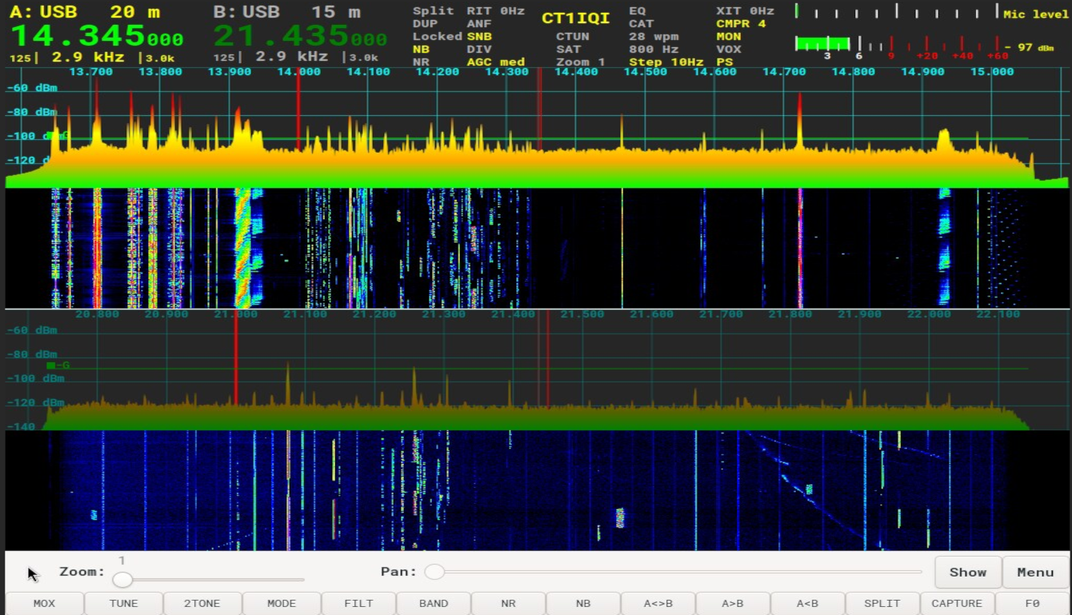1072x615 pixels.
Task: Swap VFOs with the A<>B button
Action: pyautogui.click(x=658, y=603)
